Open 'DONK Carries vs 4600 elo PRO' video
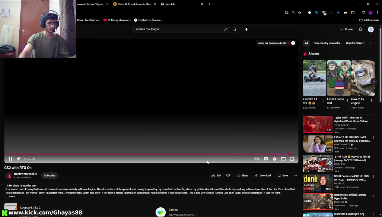 point(318,183)
